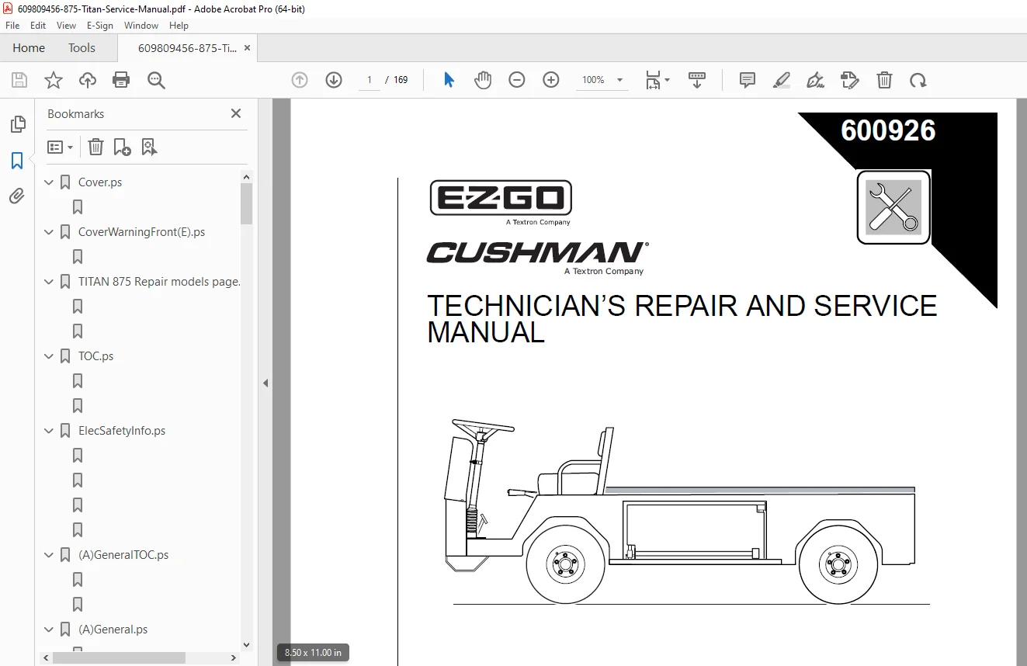Open the bookmarks options menu dropdown
Viewport: 1027px width, 666px height.
click(60, 147)
